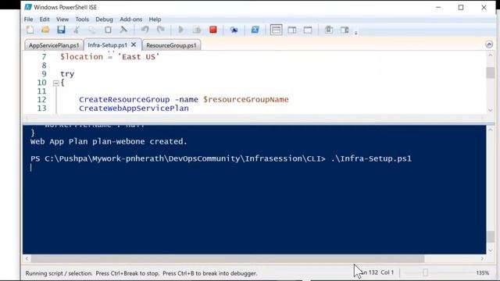
Task: Copy selection using the toolbar copy icon
Action: click(x=92, y=30)
